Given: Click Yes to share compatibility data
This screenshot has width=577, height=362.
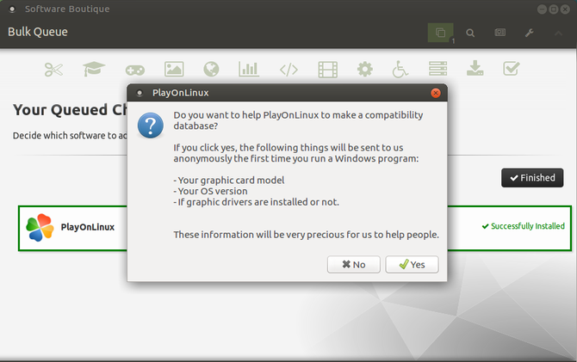Looking at the screenshot, I should pyautogui.click(x=412, y=265).
